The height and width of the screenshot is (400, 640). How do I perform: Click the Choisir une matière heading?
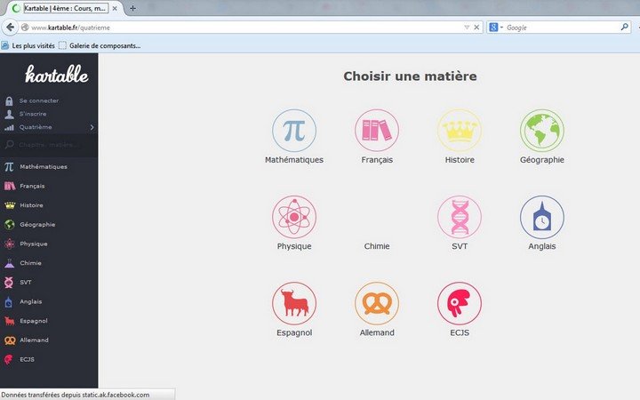point(410,76)
